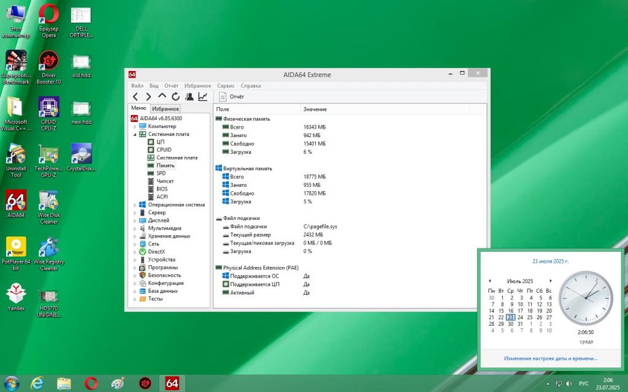Open the Wise Registry Cleaner desktop icon
Image resolution: width=628 pixels, height=392 pixels.
48,254
